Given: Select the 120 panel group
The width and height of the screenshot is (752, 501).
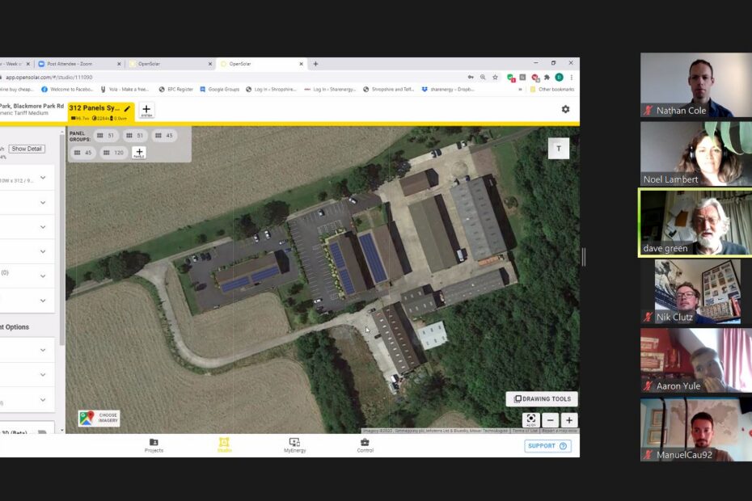Looking at the screenshot, I should (x=113, y=152).
